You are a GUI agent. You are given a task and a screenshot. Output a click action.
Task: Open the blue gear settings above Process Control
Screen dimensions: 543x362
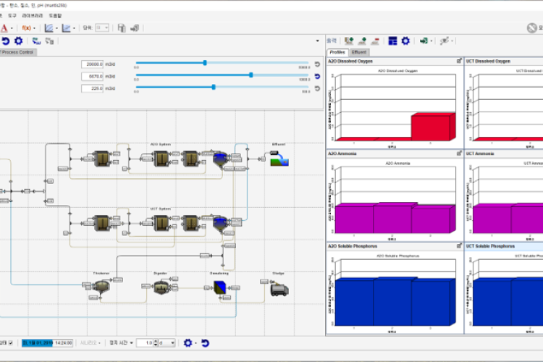[18, 41]
